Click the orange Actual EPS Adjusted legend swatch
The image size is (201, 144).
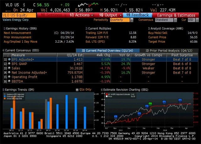tap(5, 99)
